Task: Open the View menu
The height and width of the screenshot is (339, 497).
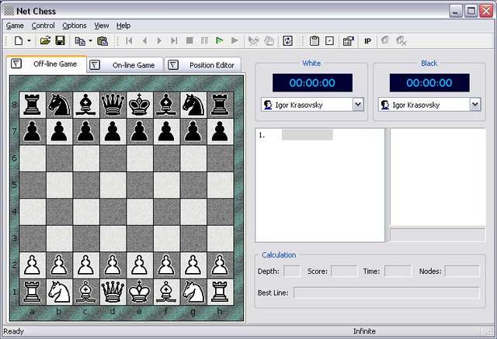Action: (102, 26)
